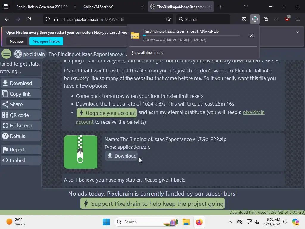Open uBlock Origin extension icon
Screen dimensions: 305x229
pyautogui.click(x=287, y=19)
